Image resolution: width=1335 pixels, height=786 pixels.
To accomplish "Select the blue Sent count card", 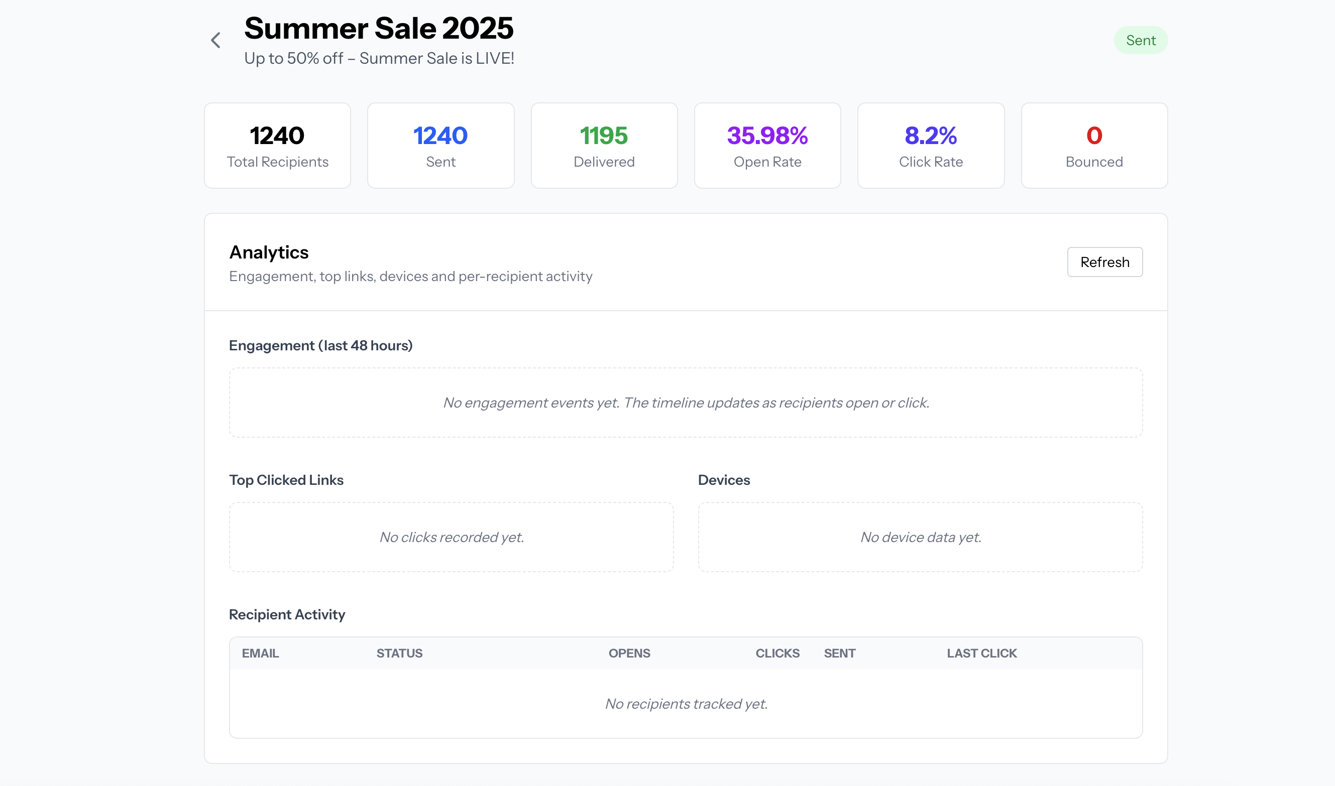I will (440, 146).
